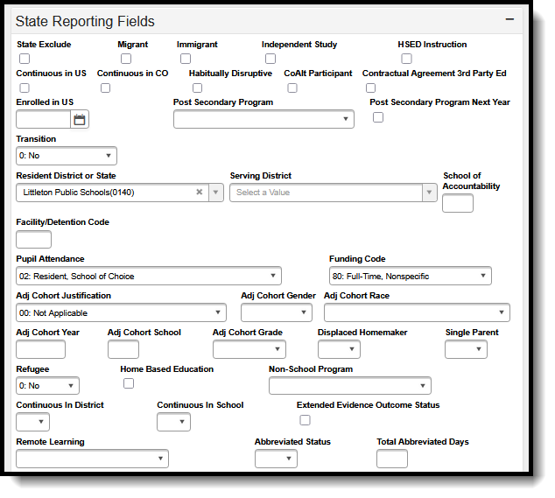
Task: Click the Adj Cohort School input
Action: coord(123,349)
